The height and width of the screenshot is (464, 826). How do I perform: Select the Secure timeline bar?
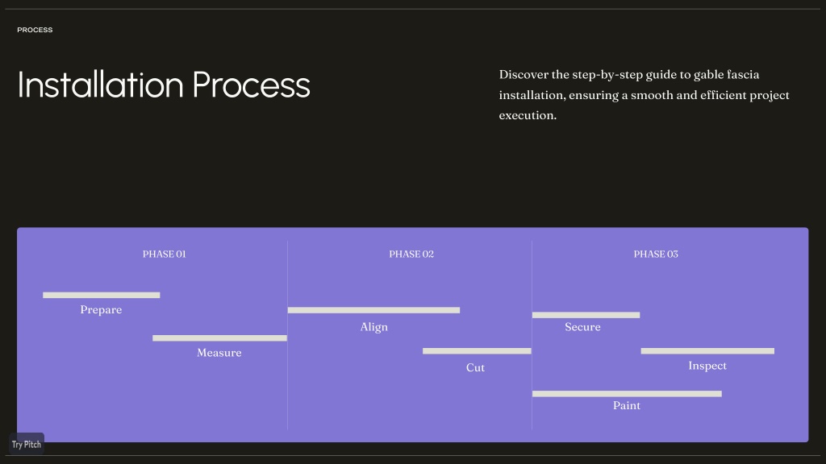(x=586, y=315)
